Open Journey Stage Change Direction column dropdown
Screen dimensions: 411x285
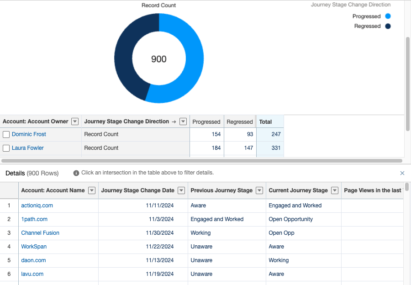point(183,122)
